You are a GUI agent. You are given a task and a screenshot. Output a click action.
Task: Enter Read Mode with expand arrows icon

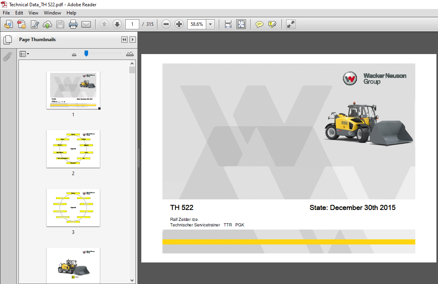(291, 24)
